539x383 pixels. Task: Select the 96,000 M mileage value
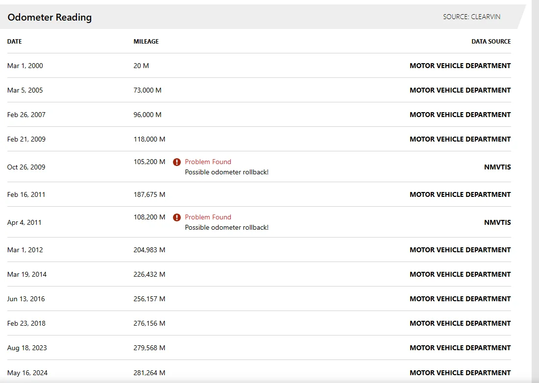[147, 115]
